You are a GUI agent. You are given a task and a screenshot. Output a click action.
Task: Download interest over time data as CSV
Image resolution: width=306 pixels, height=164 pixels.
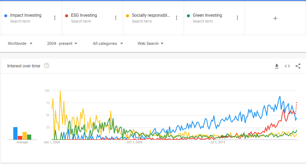click(x=277, y=66)
